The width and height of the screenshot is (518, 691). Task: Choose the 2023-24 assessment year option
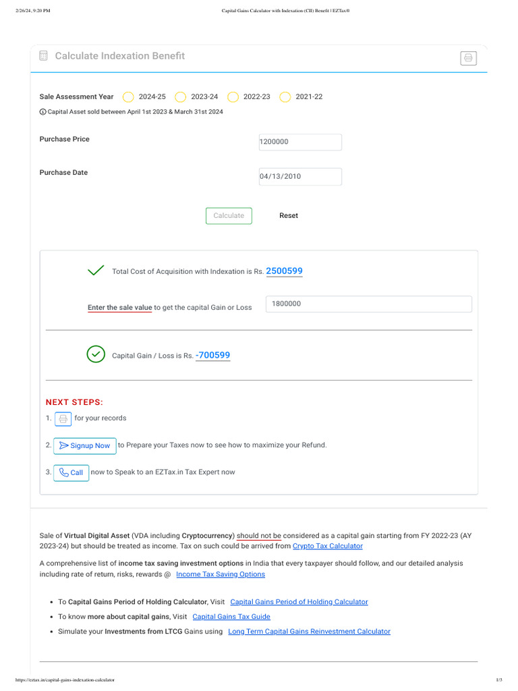[x=180, y=97]
